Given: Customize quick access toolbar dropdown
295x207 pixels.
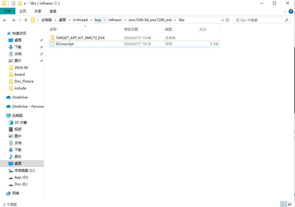Looking at the screenshot, I should coord(25,3).
